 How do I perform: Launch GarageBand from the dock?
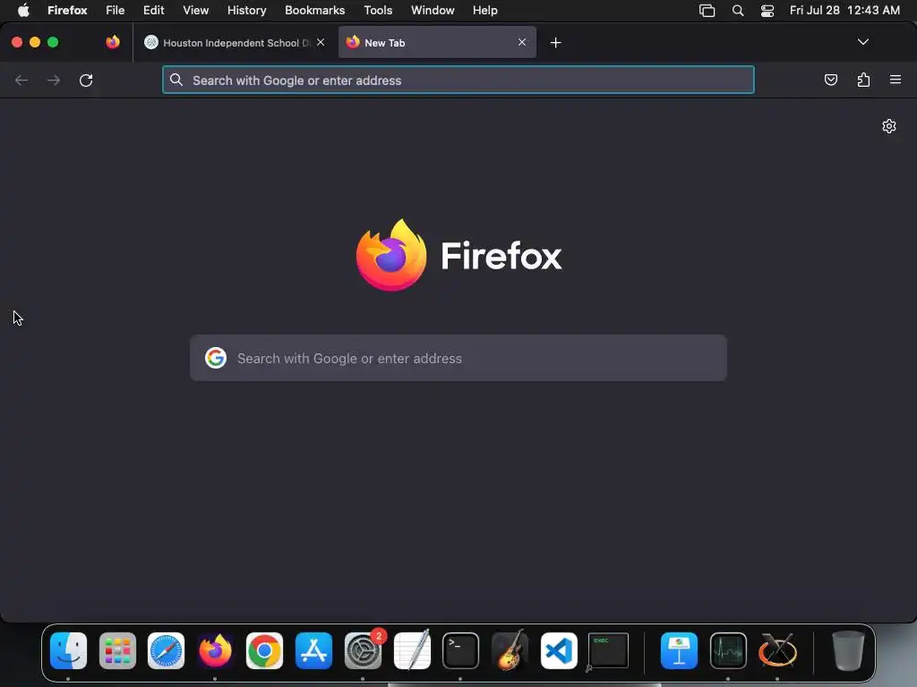tap(510, 650)
